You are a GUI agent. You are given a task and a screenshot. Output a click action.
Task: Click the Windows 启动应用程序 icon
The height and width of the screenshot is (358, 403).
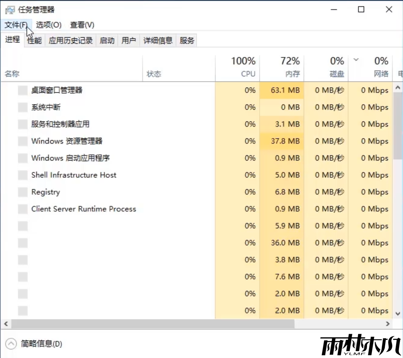[22, 158]
